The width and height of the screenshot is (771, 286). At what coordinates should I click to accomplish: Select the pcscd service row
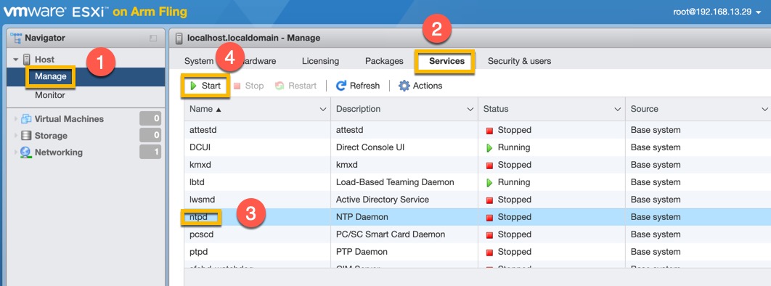[x=478, y=234]
